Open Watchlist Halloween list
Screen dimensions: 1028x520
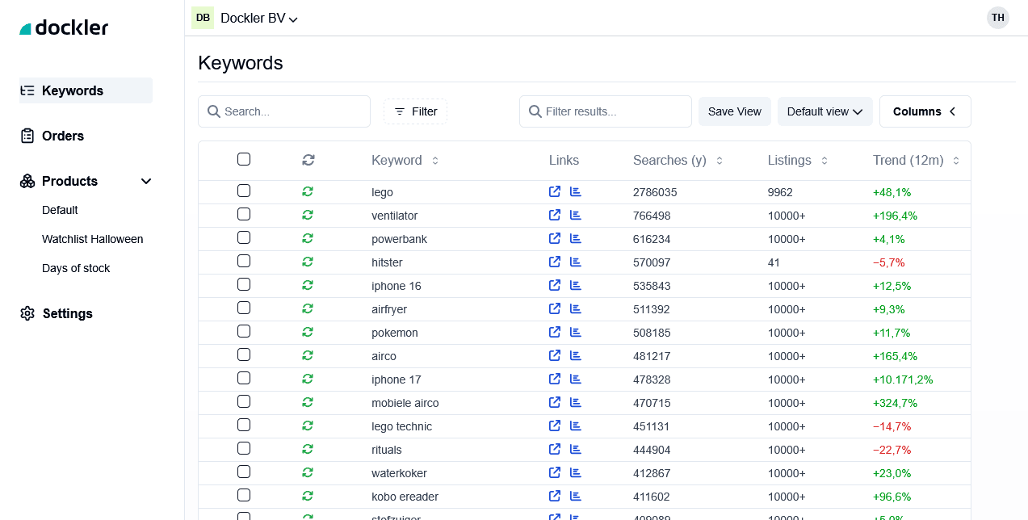click(x=93, y=239)
